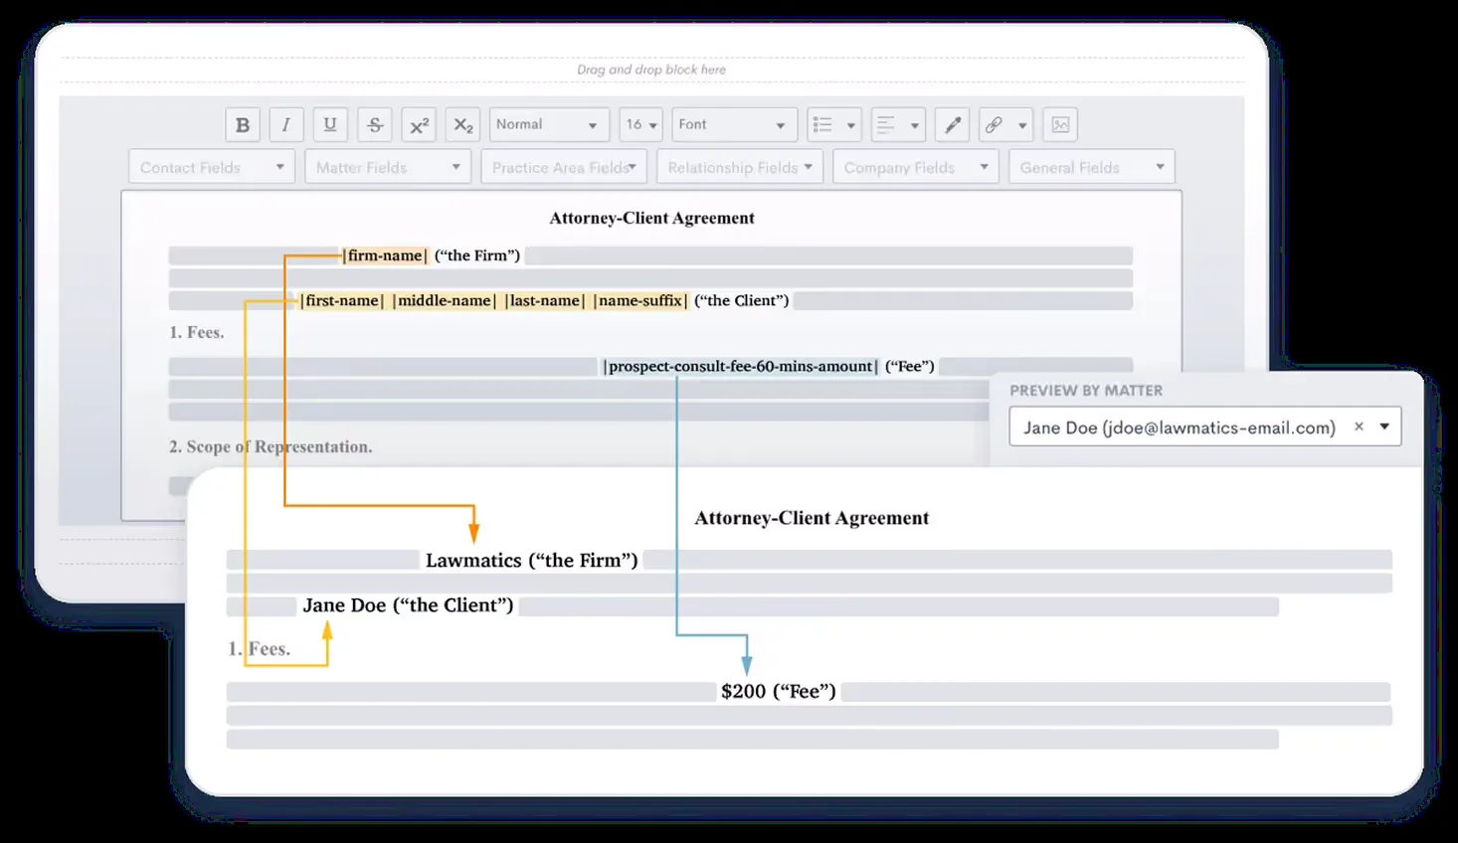The width and height of the screenshot is (1458, 843).
Task: Open the Preview by Matter selector
Action: [1383, 426]
